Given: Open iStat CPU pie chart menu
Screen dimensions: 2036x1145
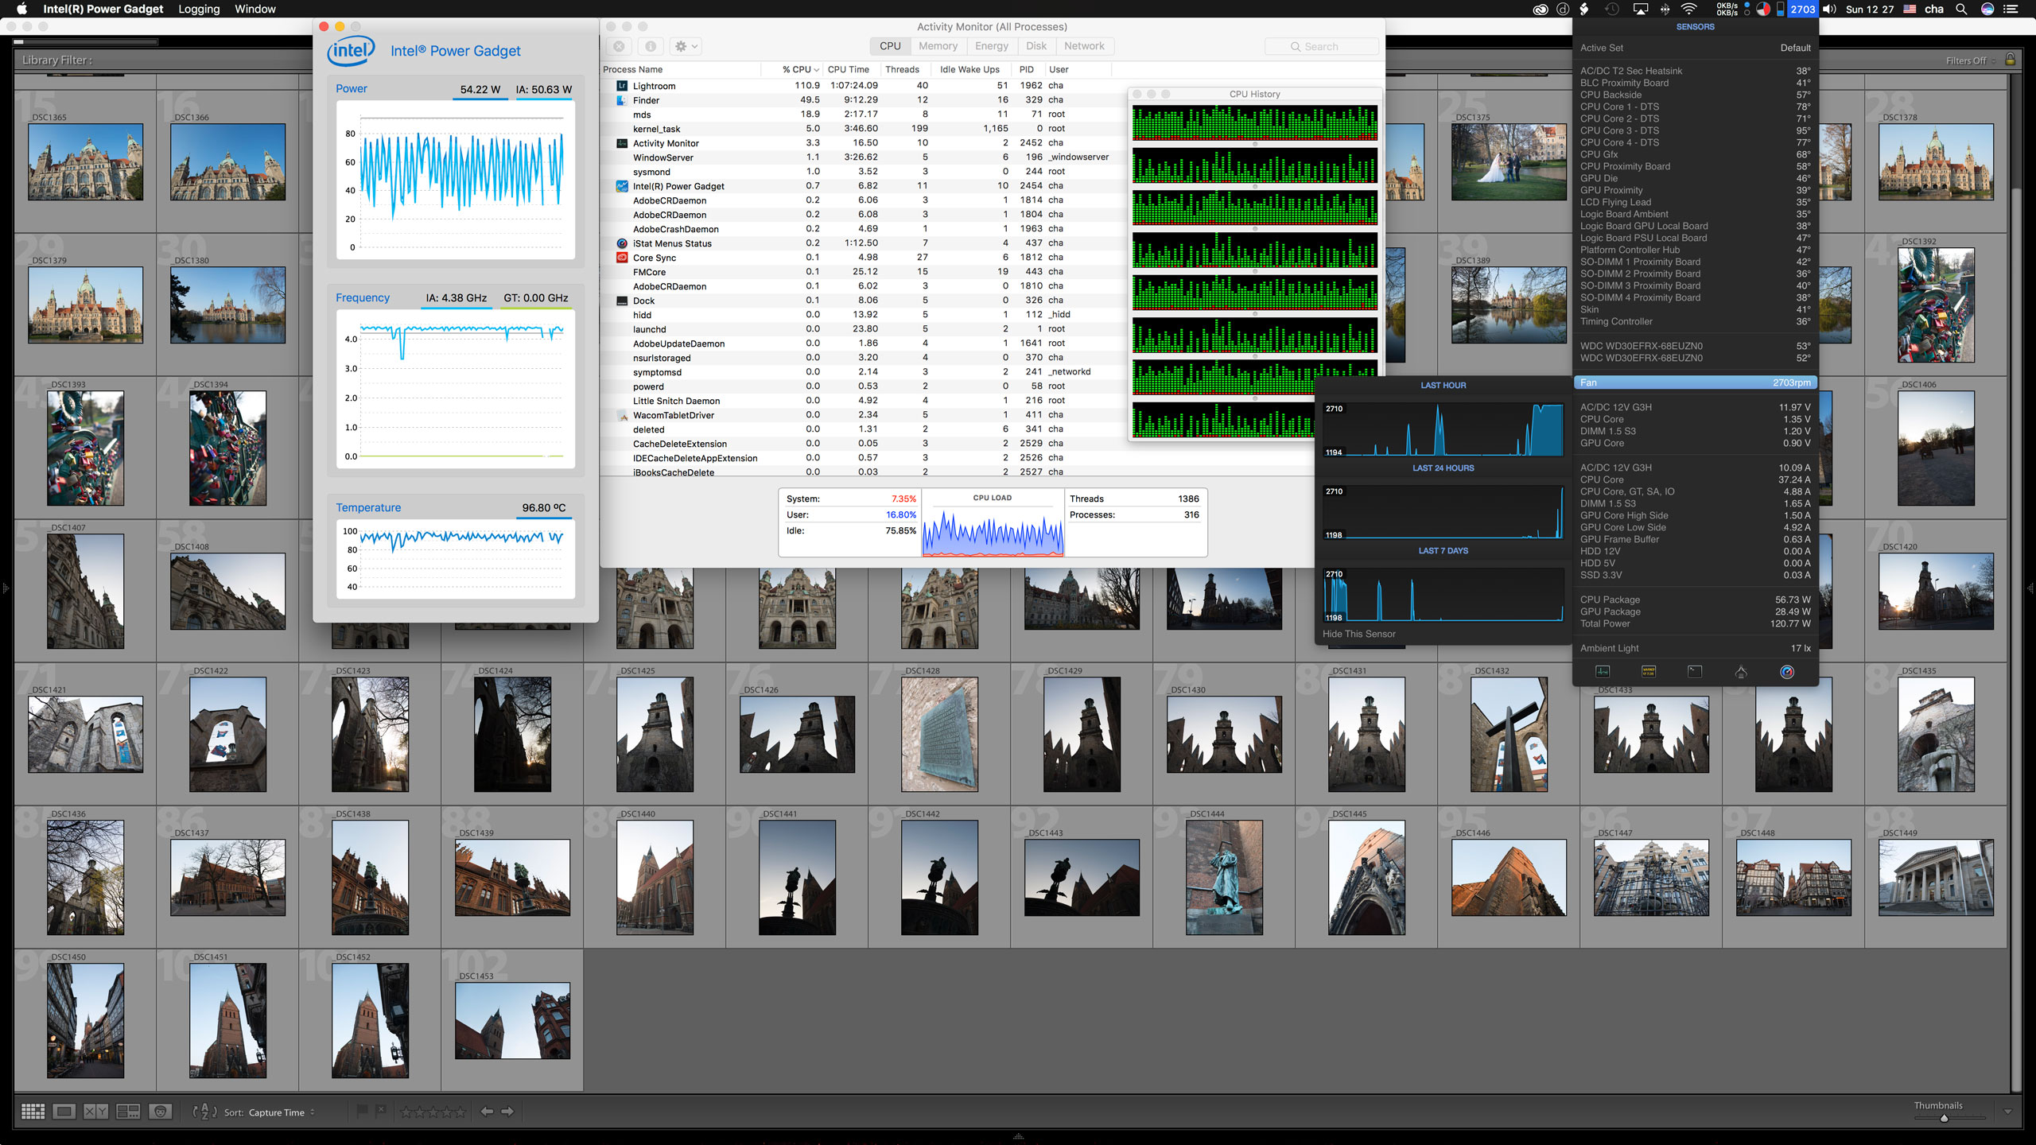Looking at the screenshot, I should click(x=1763, y=10).
